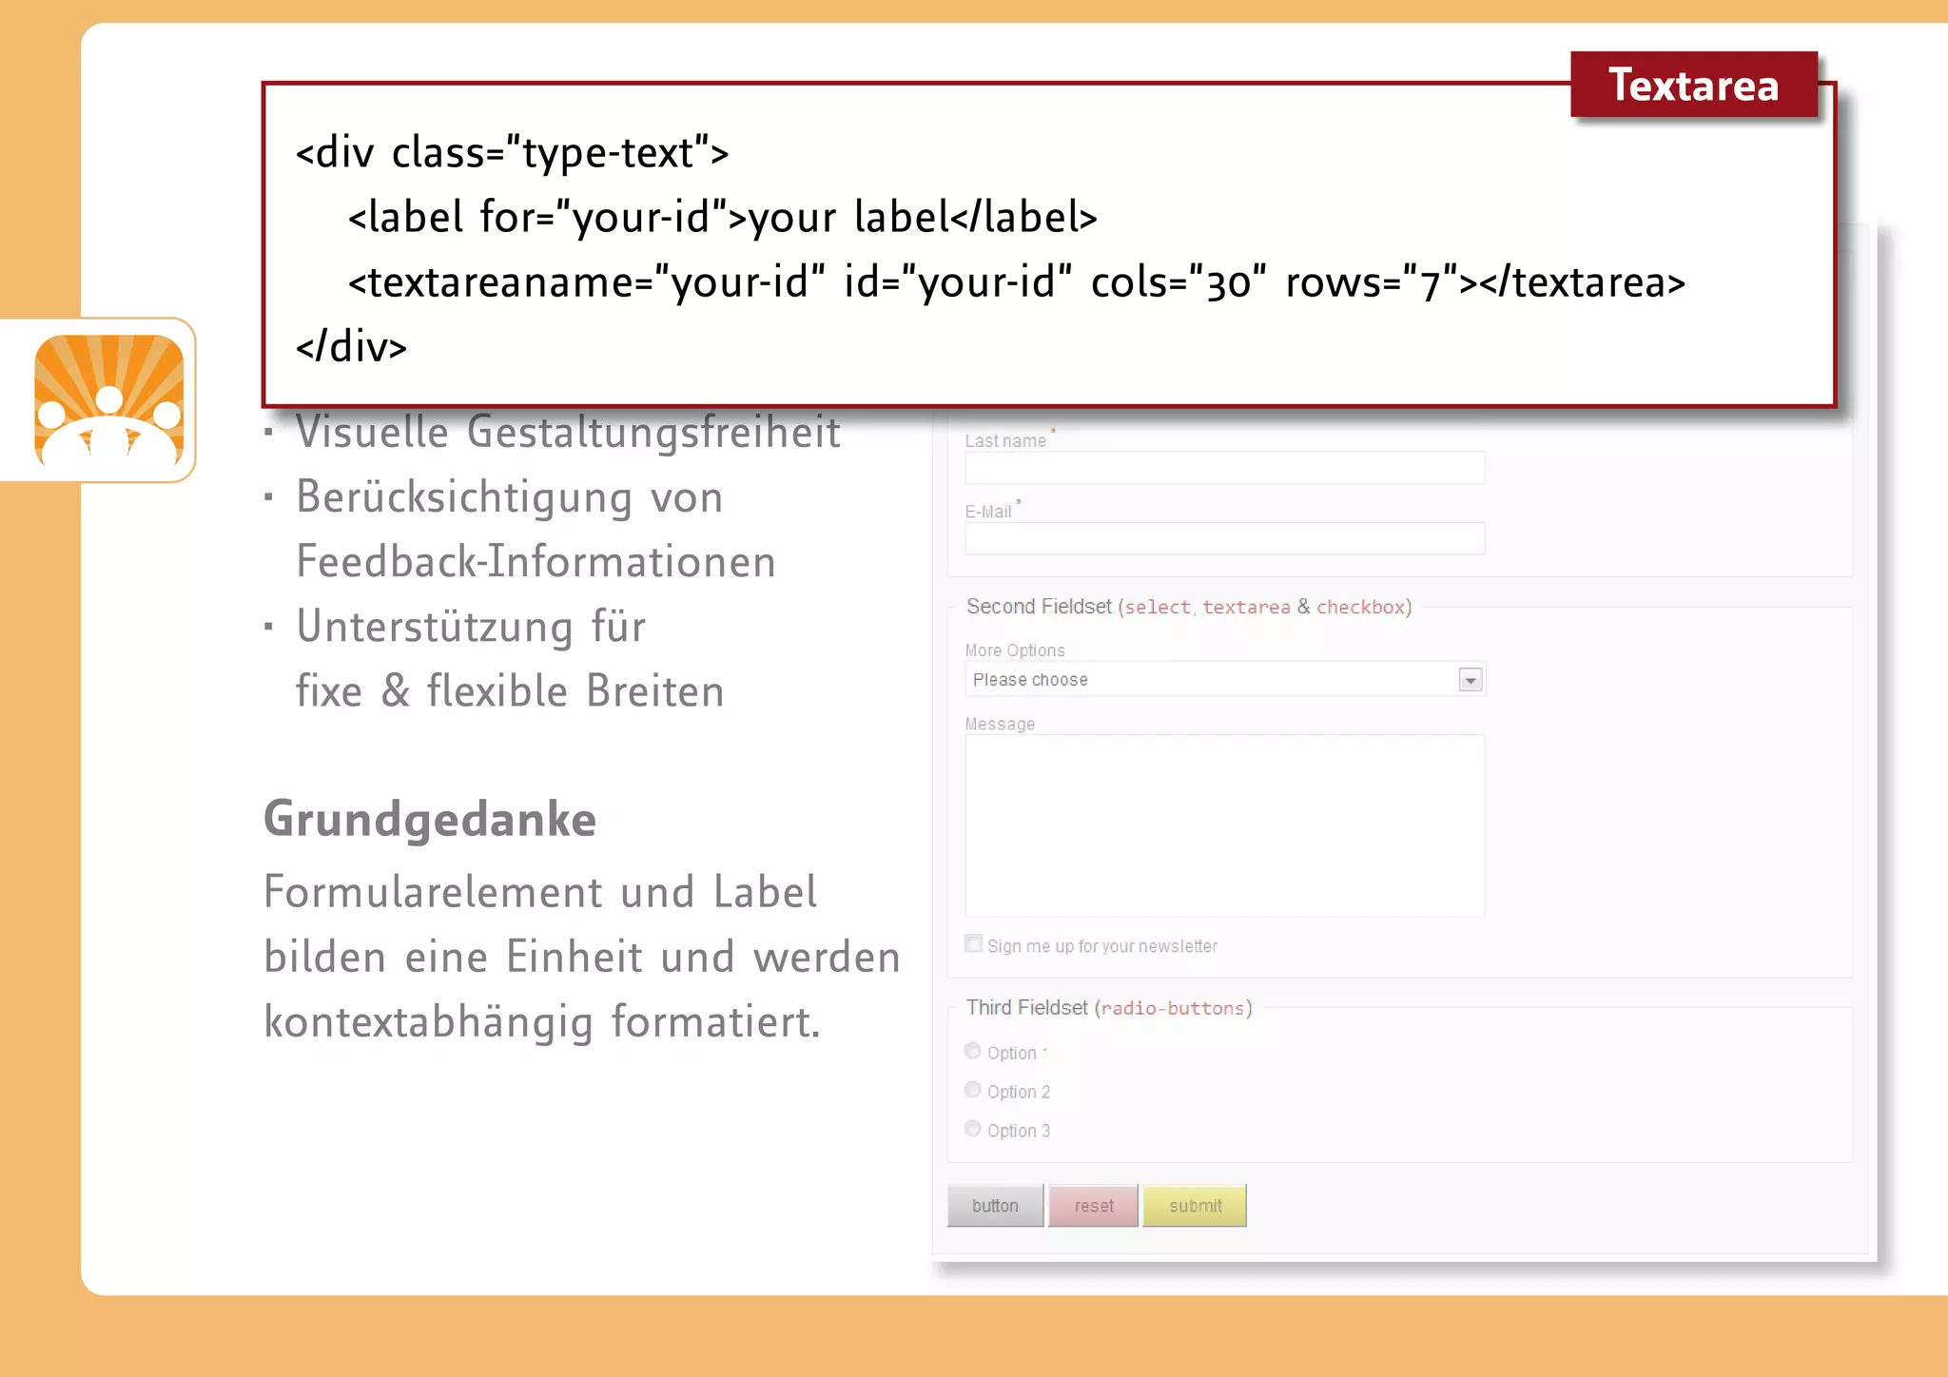The height and width of the screenshot is (1377, 1948).
Task: Click the E-Mail input field
Action: pos(1224,538)
